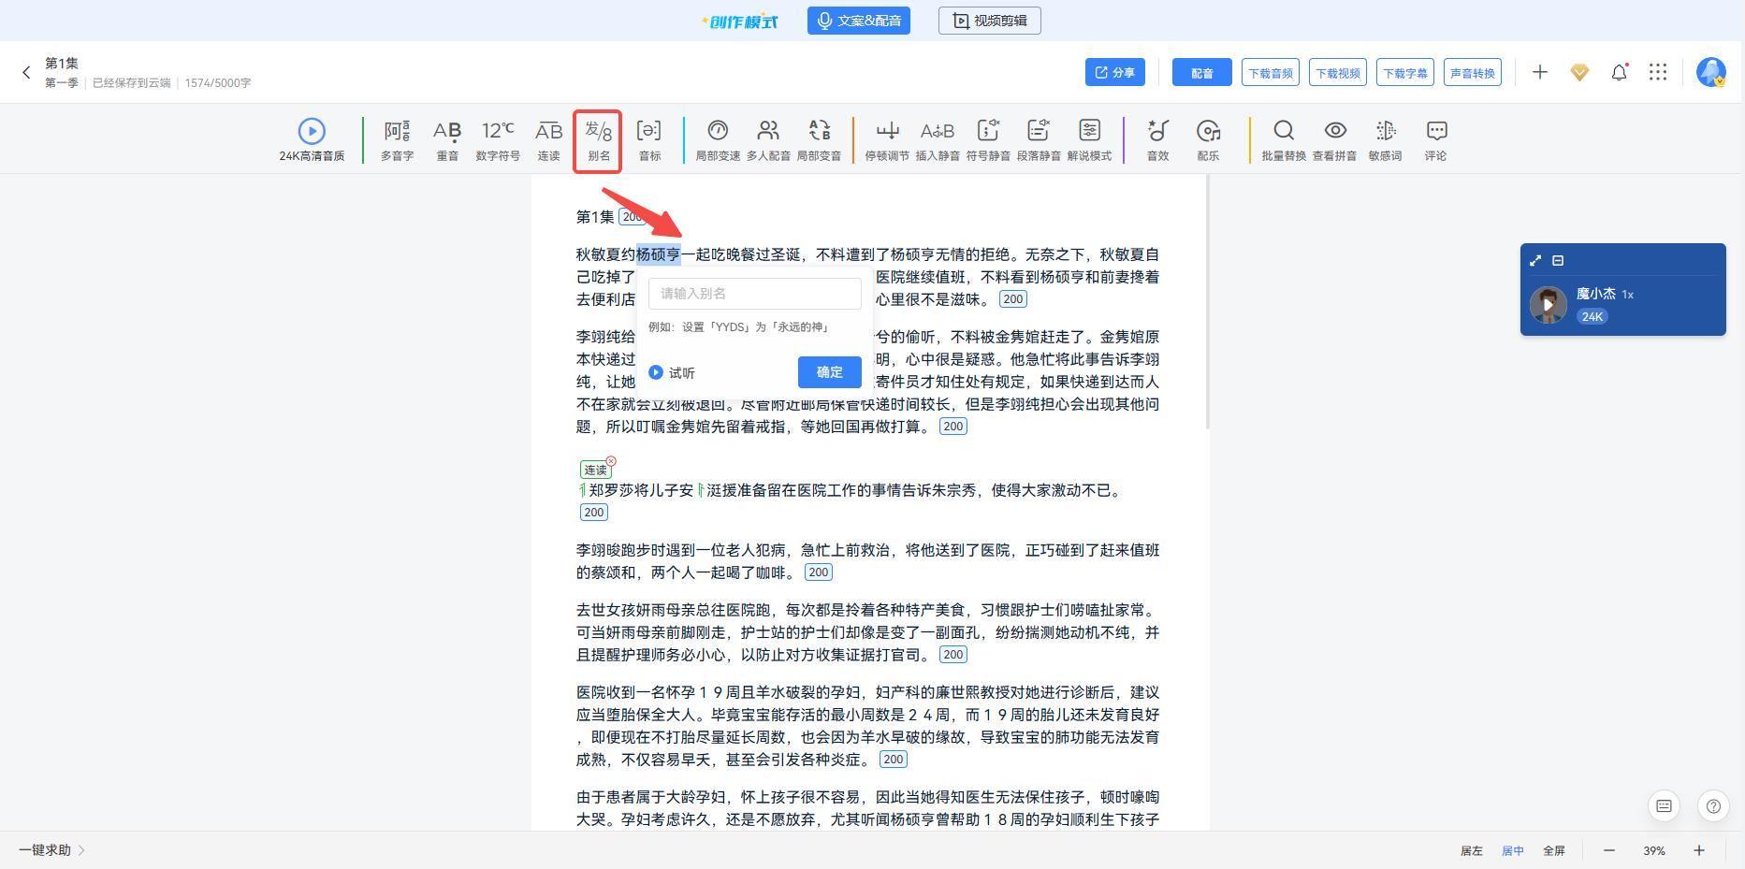Select the 局部变音 tool
Viewport: 1745px width, 869px height.
tap(819, 140)
